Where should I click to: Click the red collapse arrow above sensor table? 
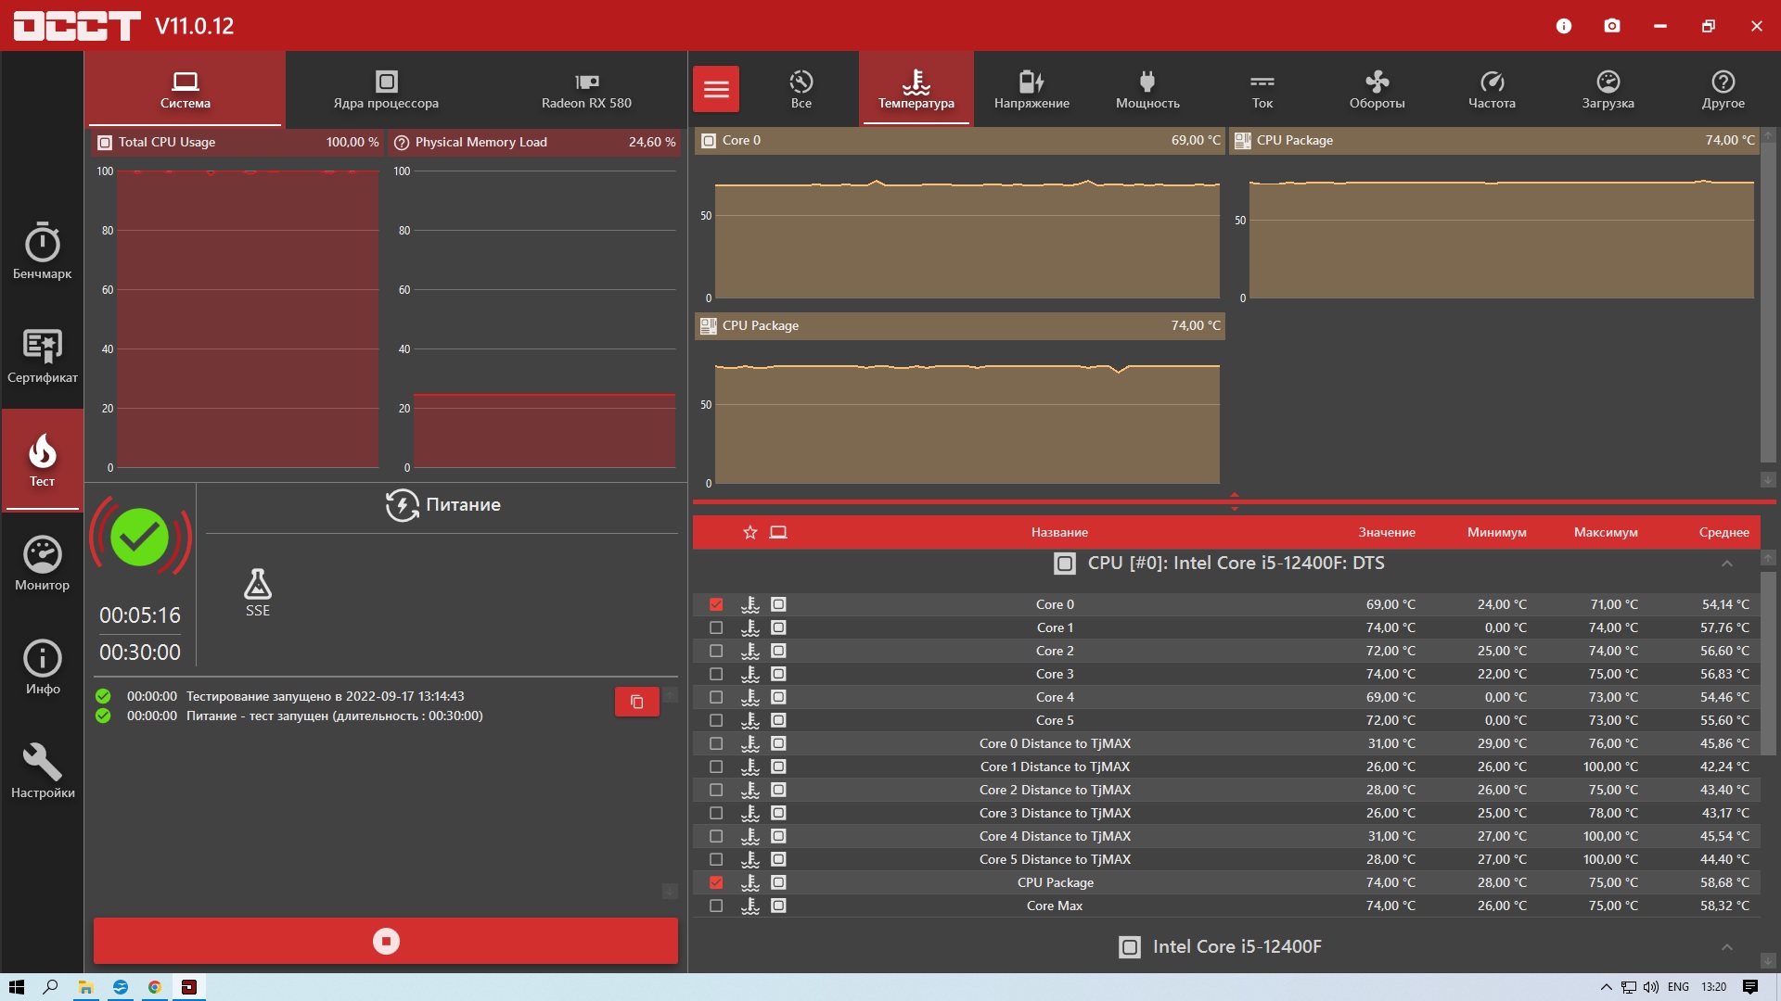(1234, 496)
